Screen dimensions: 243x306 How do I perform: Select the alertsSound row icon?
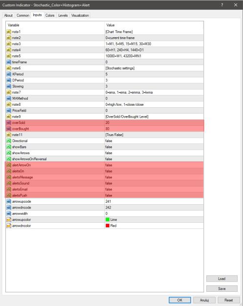coord(9,183)
